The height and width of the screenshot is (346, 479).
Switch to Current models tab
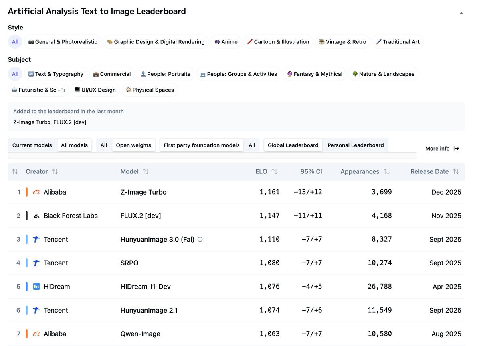pyautogui.click(x=32, y=145)
